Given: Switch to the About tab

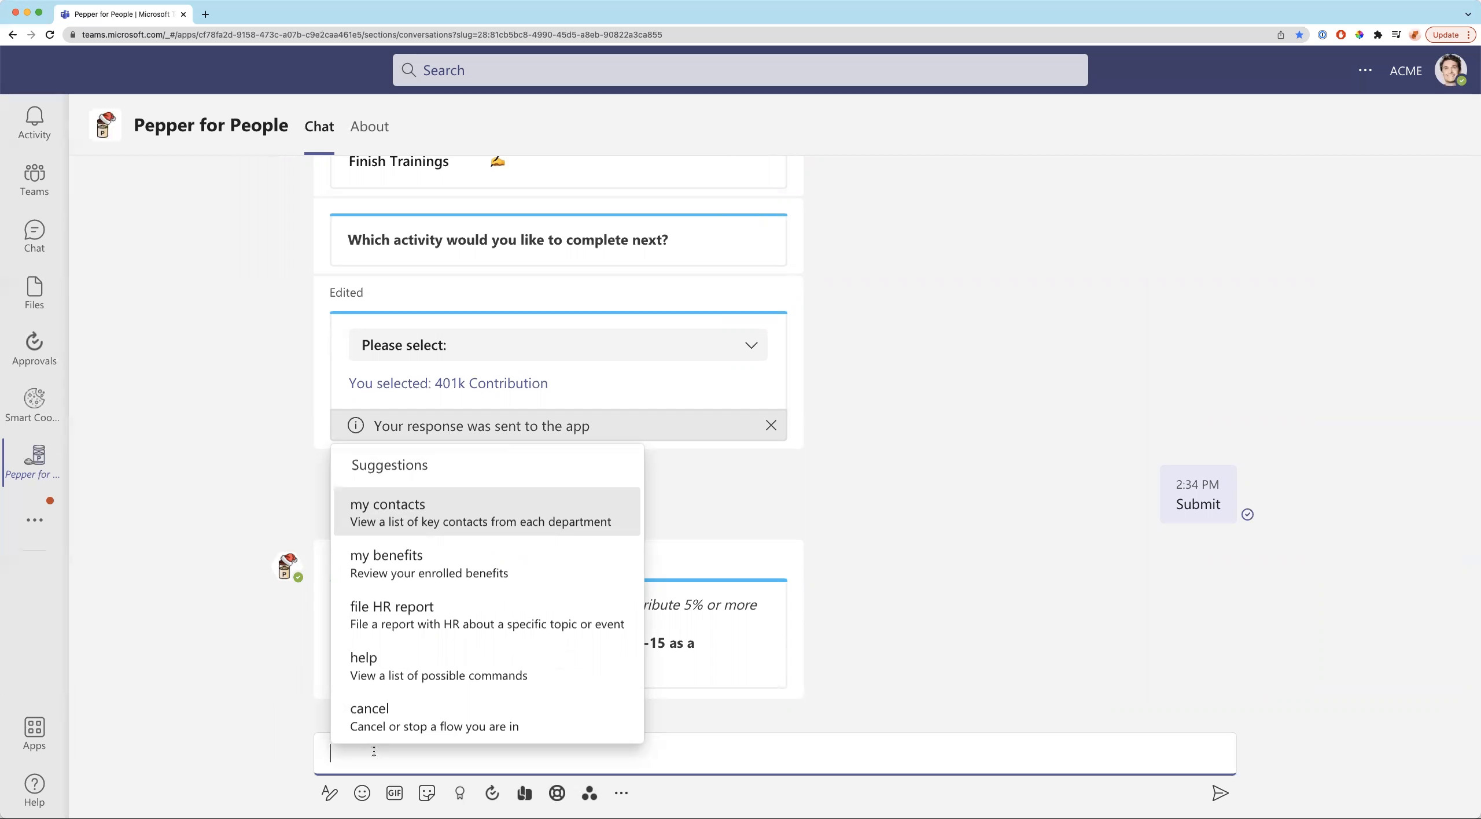Looking at the screenshot, I should 369,126.
